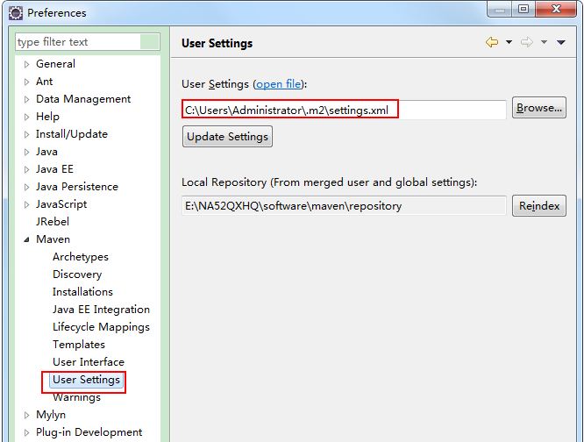Click the Reindex button
Screen dimensions: 584x442
point(539,205)
